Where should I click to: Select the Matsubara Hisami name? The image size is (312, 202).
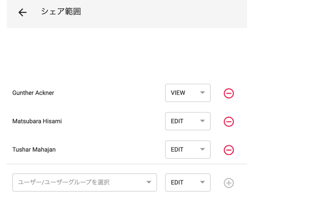point(37,121)
